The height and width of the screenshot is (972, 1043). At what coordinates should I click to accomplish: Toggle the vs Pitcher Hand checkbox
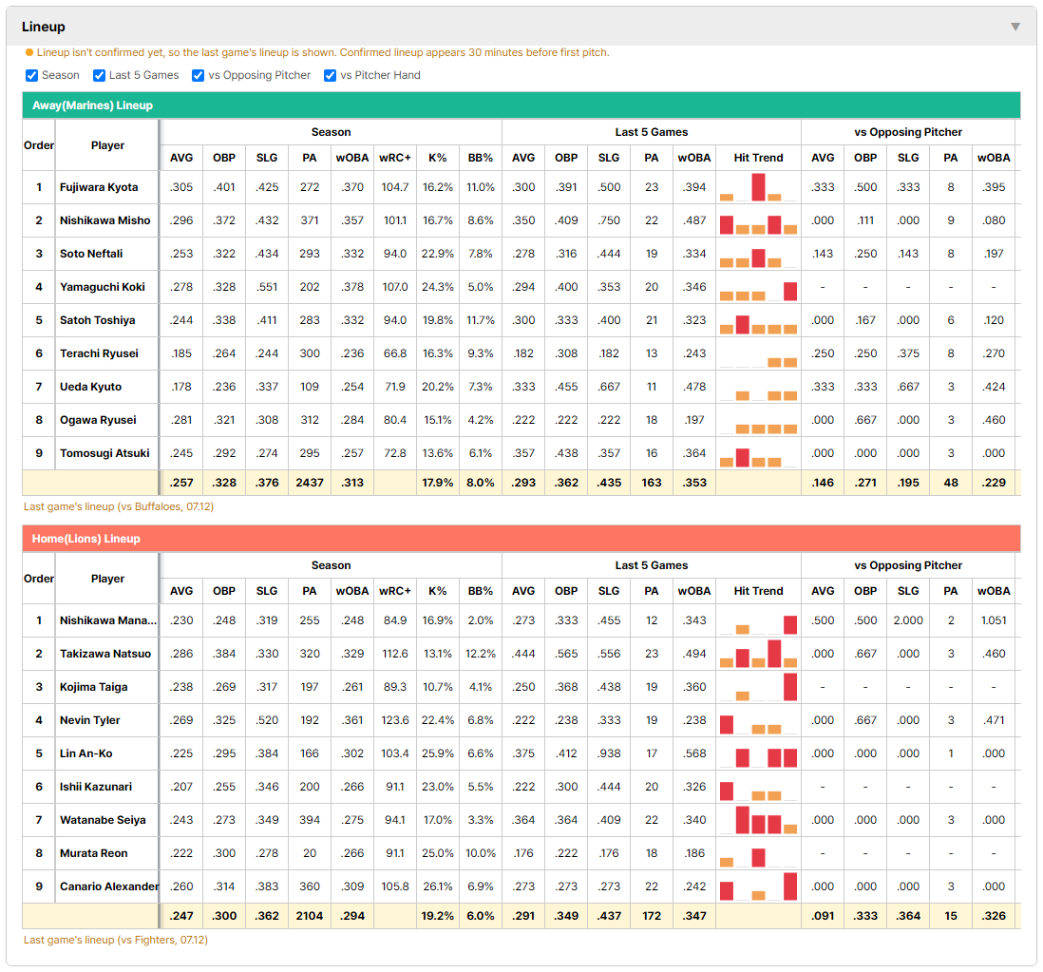[330, 75]
